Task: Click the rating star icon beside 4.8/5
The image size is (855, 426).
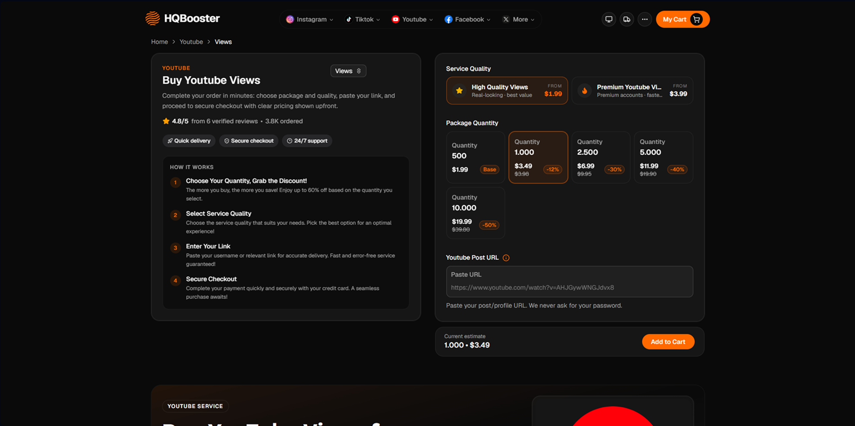Action: [x=166, y=121]
